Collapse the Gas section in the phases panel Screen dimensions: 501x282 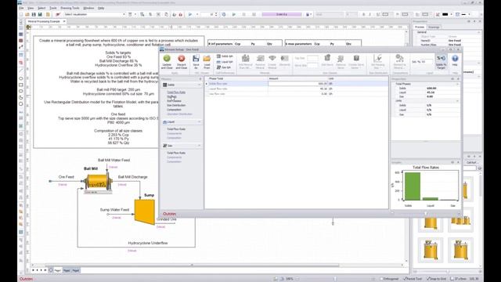coord(199,146)
